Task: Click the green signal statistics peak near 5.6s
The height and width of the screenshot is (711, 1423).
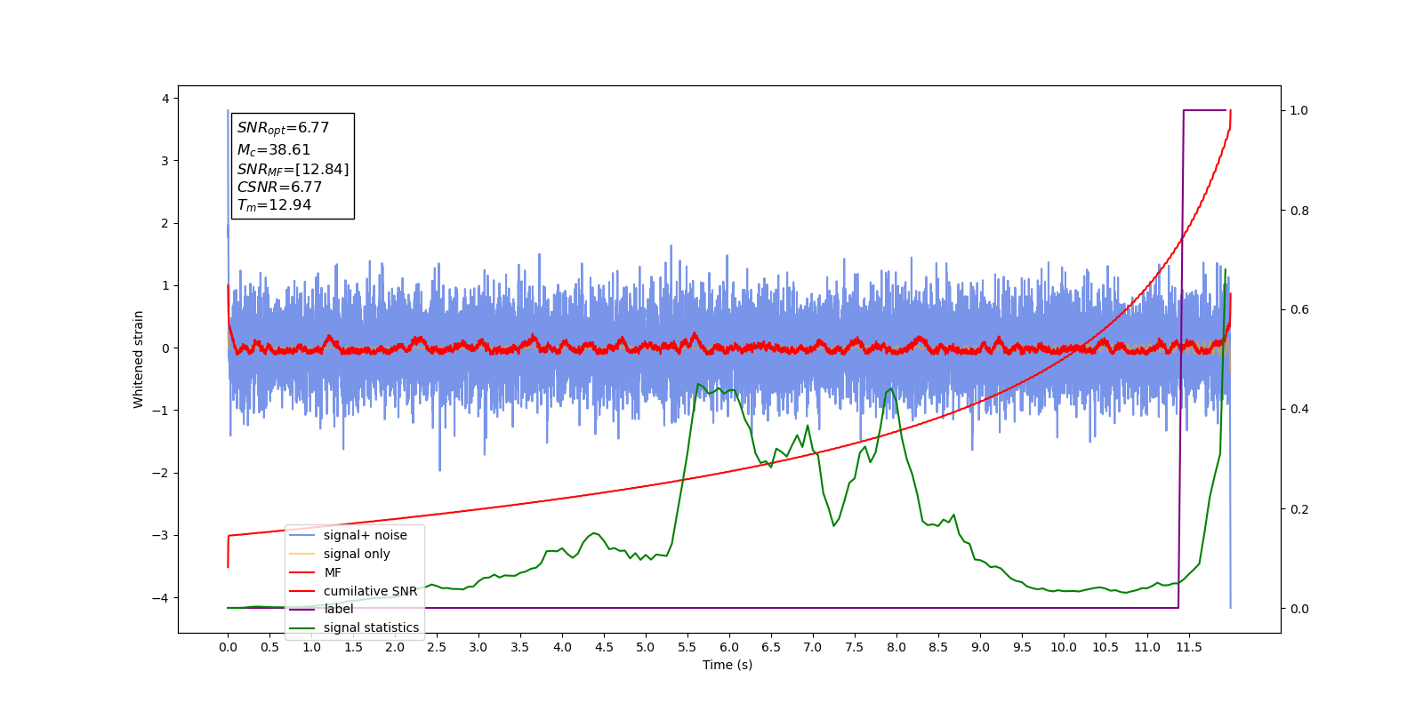Action: (x=699, y=385)
